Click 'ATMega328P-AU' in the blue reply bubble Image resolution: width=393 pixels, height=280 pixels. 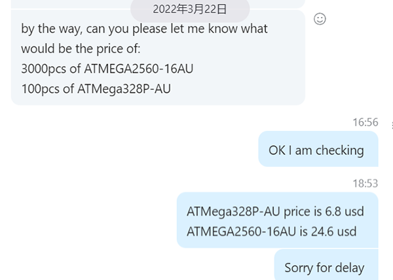click(x=233, y=212)
